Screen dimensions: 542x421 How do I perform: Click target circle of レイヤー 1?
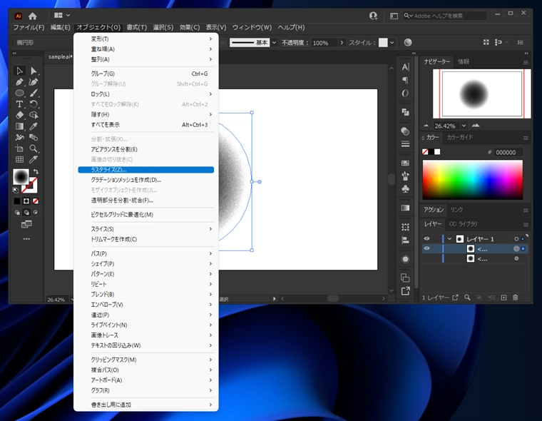pyautogui.click(x=516, y=239)
